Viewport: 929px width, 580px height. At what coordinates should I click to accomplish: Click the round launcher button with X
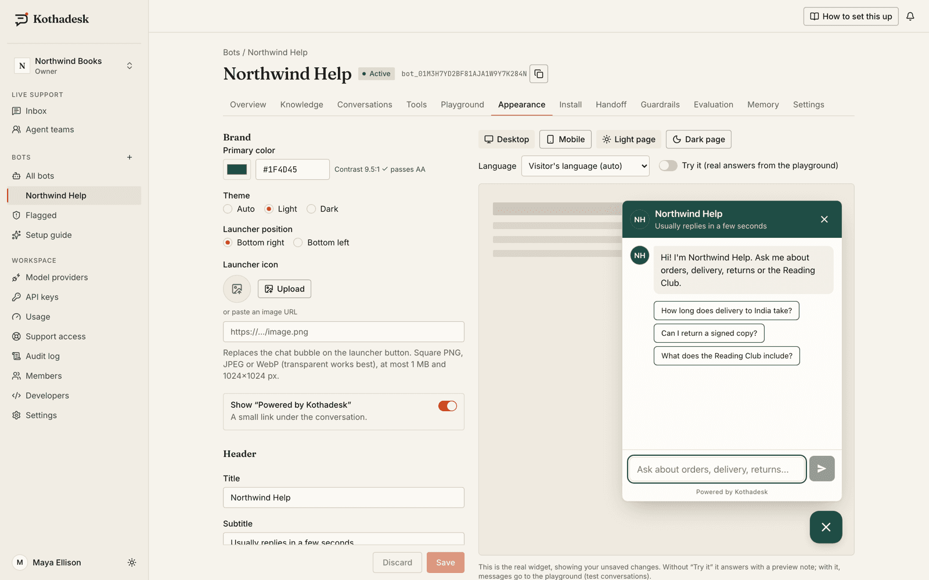point(826,527)
